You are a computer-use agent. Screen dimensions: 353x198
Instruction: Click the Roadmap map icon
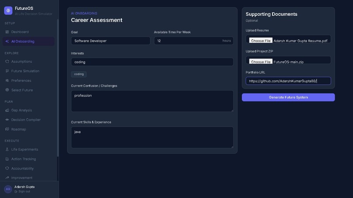tap(7, 129)
